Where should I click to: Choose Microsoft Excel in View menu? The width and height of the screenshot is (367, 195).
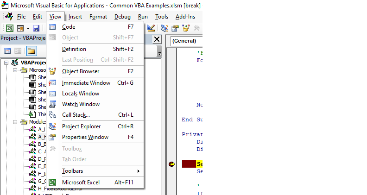click(95, 182)
